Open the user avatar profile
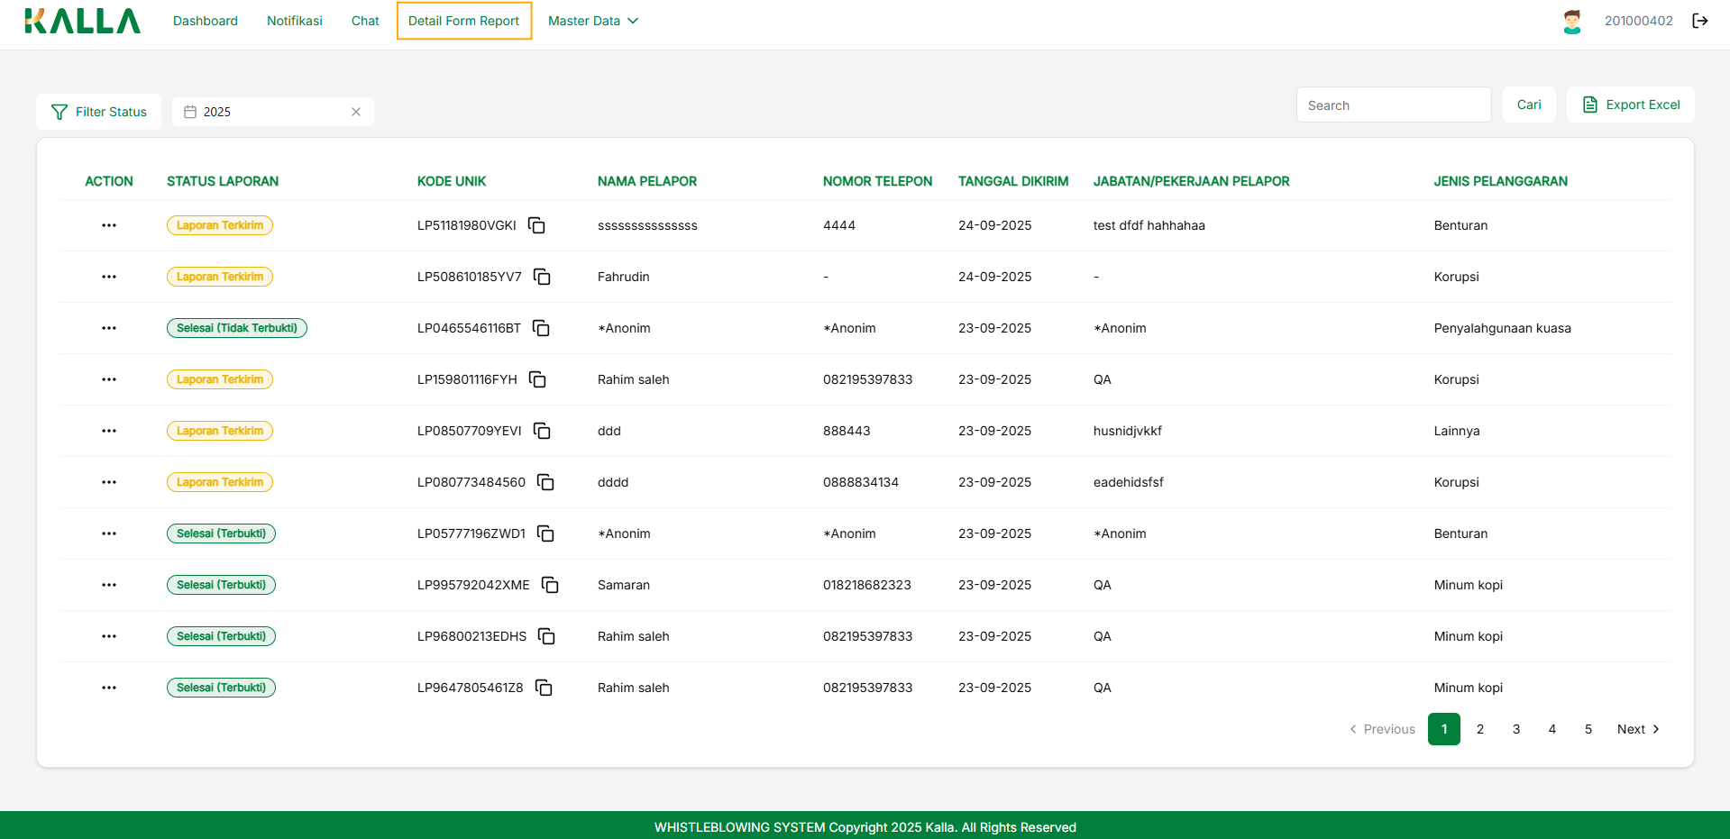1730x839 pixels. (x=1571, y=21)
